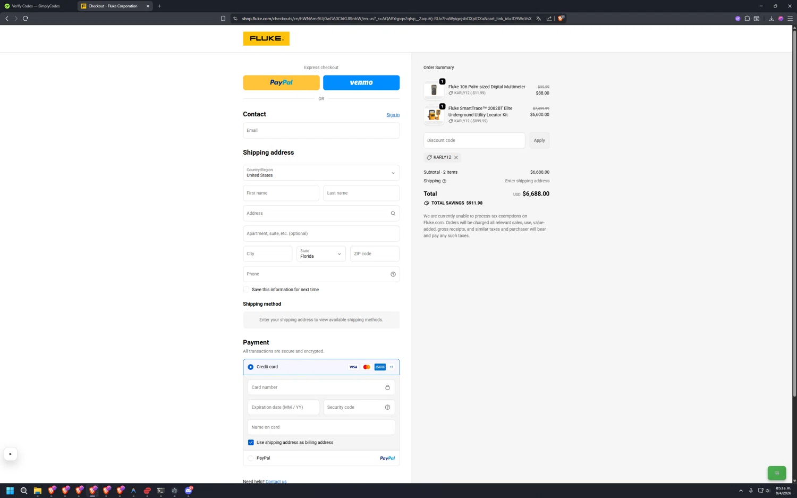
Task: Open the terminal app in taskbar
Action: (161, 491)
